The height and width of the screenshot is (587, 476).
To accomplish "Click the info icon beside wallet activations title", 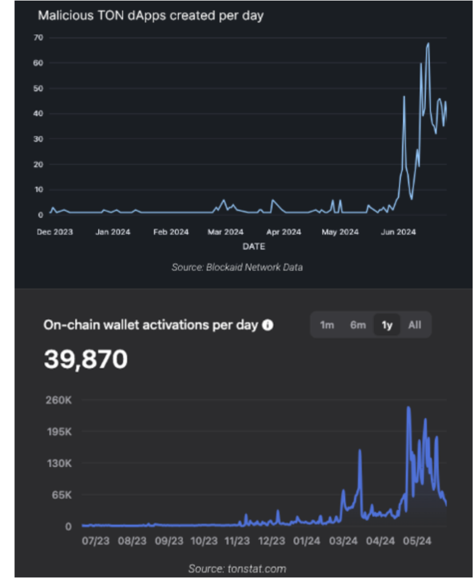I will pos(267,325).
